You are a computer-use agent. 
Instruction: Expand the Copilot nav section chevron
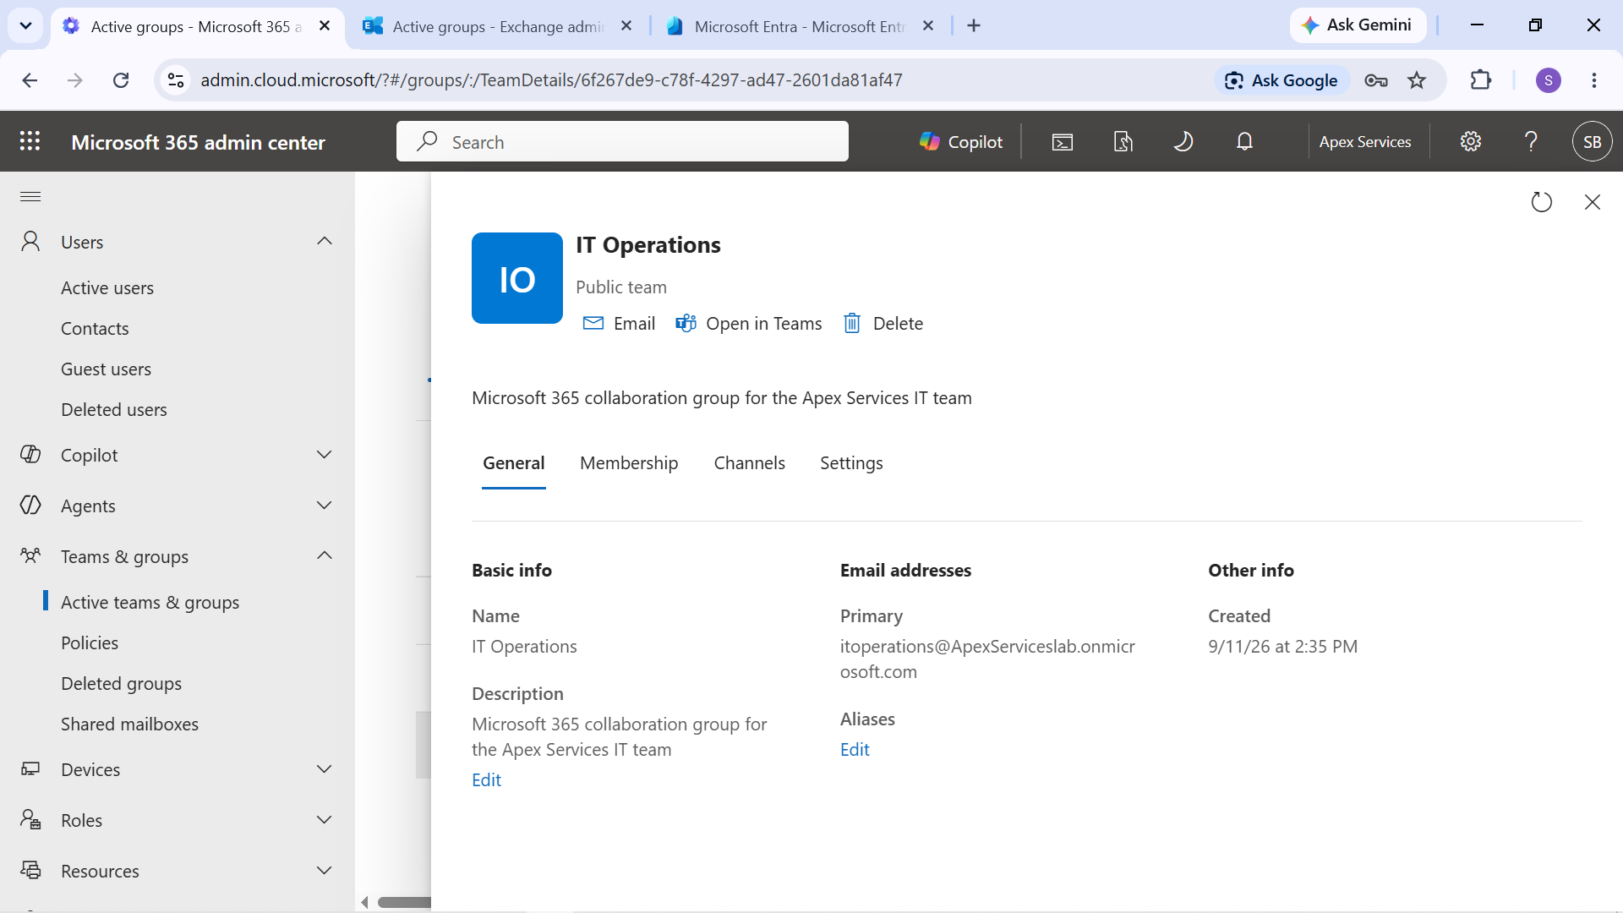click(325, 455)
